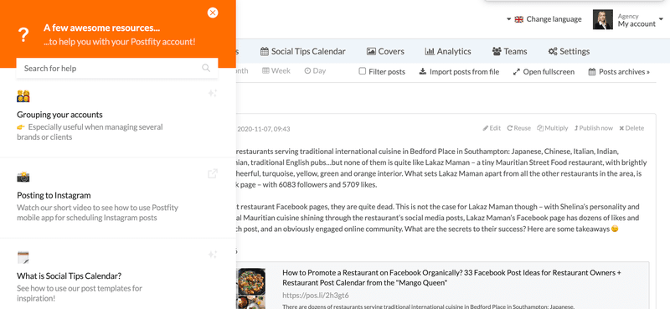The width and height of the screenshot is (670, 309).
Task: Click the people icon next to Teams
Action: coord(497,51)
